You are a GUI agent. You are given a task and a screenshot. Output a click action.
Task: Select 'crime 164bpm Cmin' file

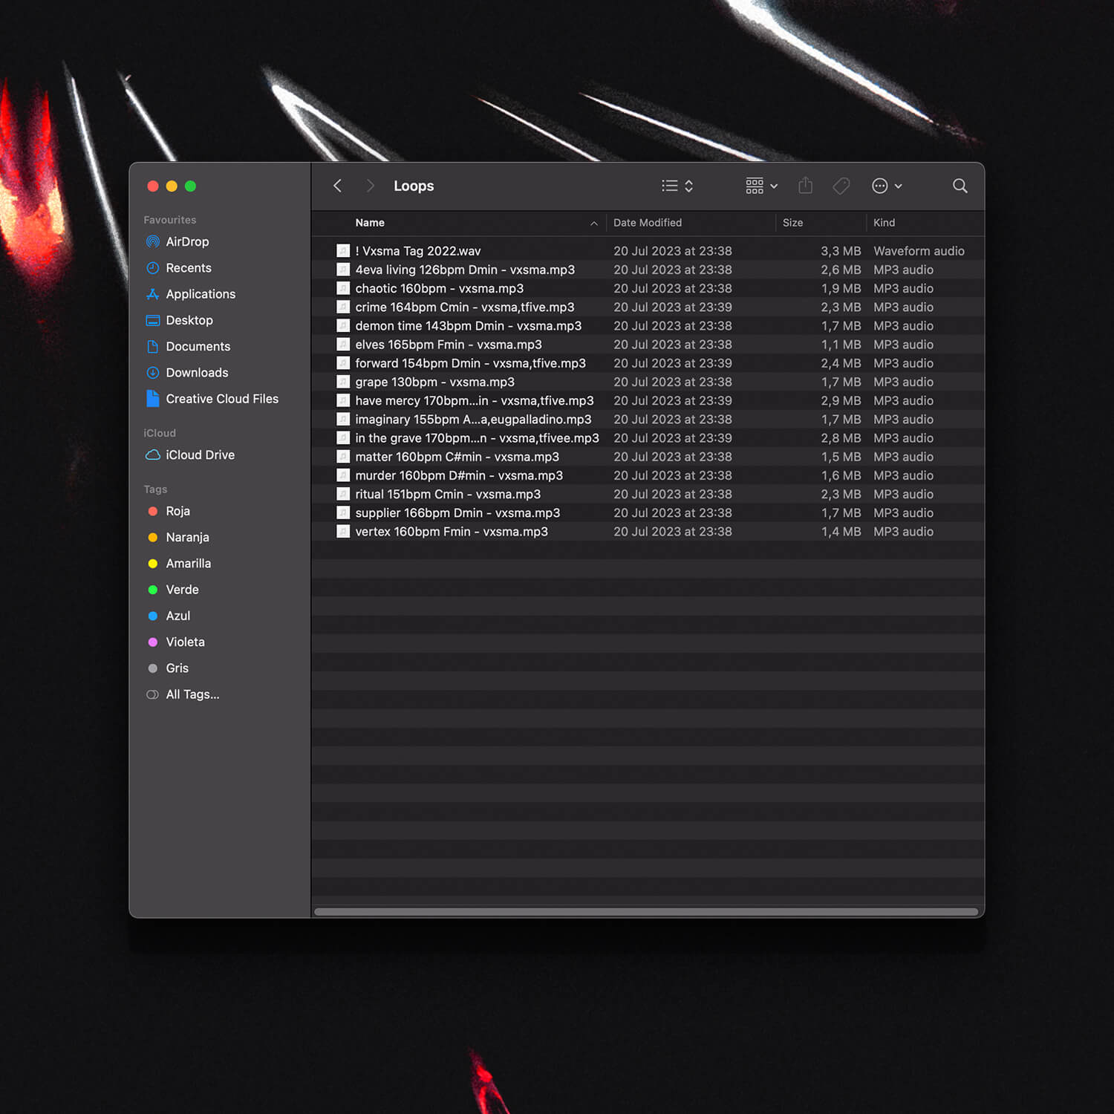(x=648, y=307)
